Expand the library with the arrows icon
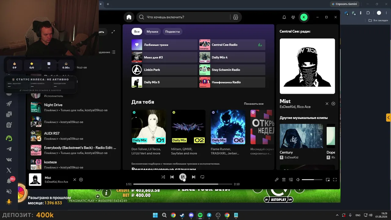391x220 pixels. pos(113,31)
